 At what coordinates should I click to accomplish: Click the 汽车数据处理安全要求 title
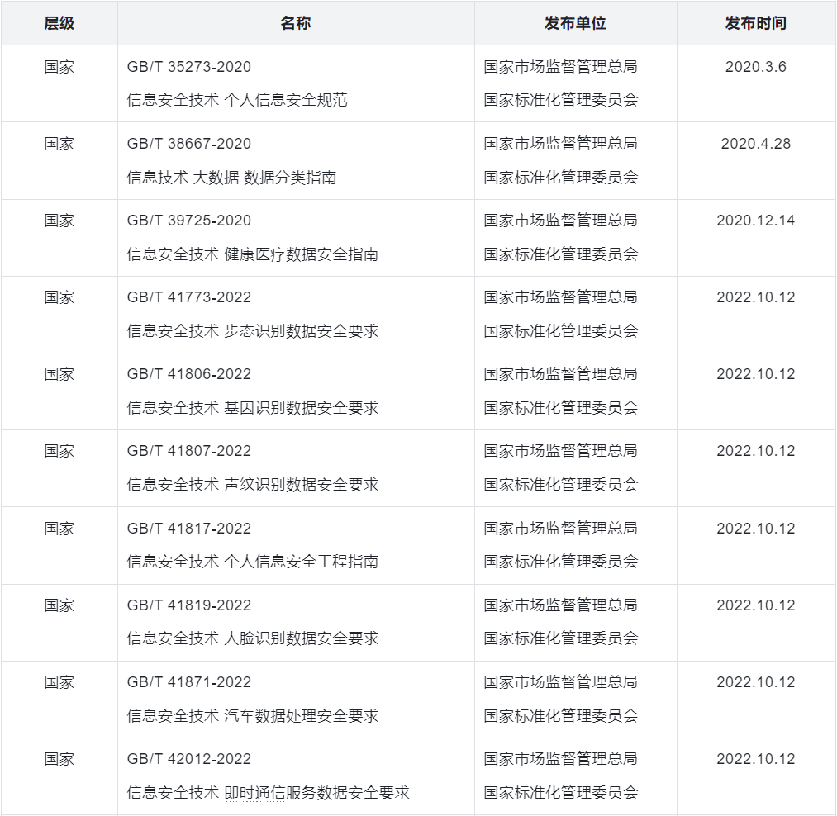pyautogui.click(x=301, y=716)
